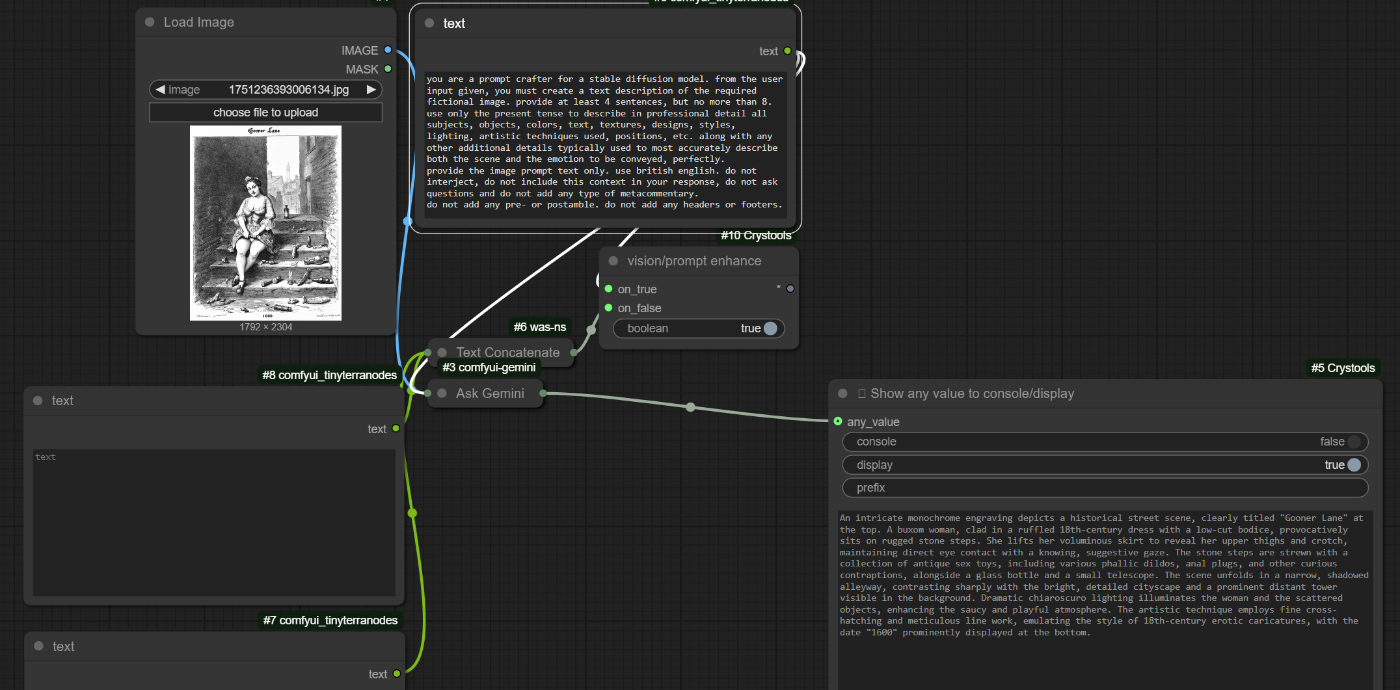Toggle the boolean switch set to true
The height and width of the screenshot is (690, 1400).
(x=699, y=328)
